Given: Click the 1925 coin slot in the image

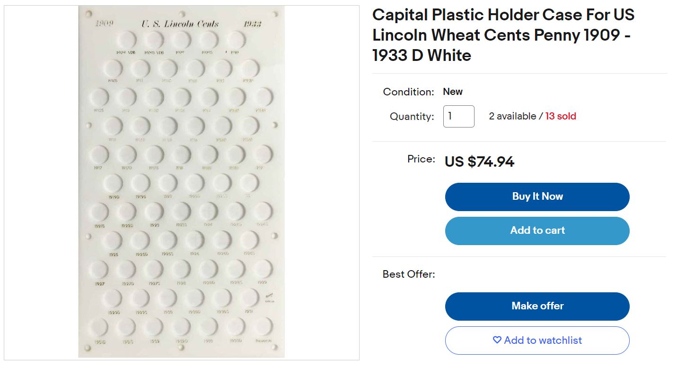Looking at the screenshot, I should click(x=113, y=240).
